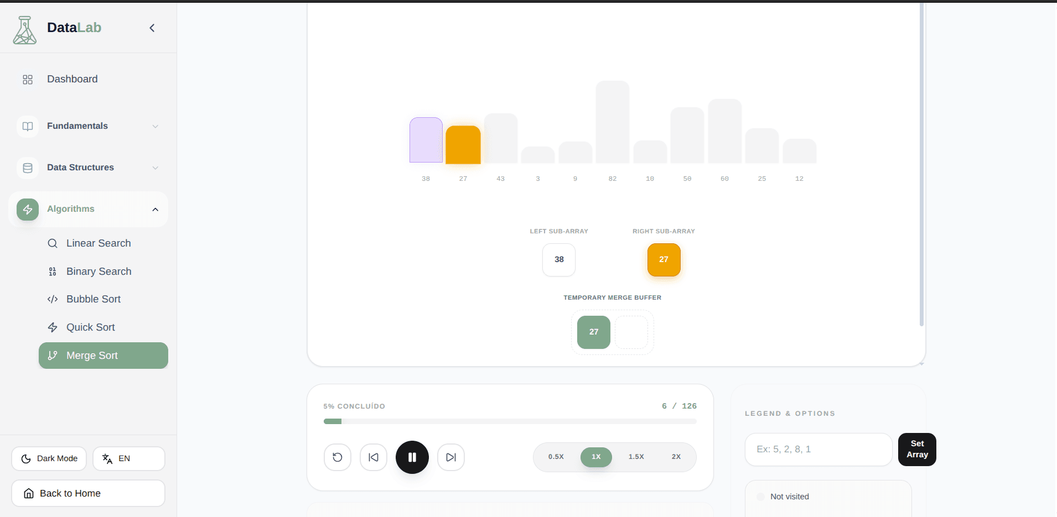Open the Quick Sort page
This screenshot has width=1057, height=517.
90,327
